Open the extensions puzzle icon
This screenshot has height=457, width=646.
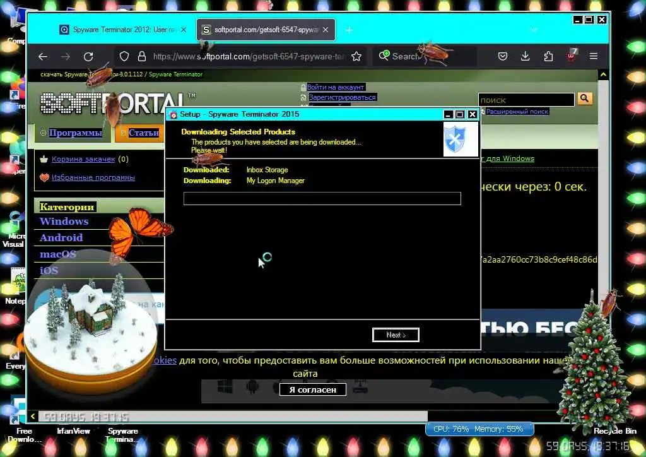tap(548, 56)
